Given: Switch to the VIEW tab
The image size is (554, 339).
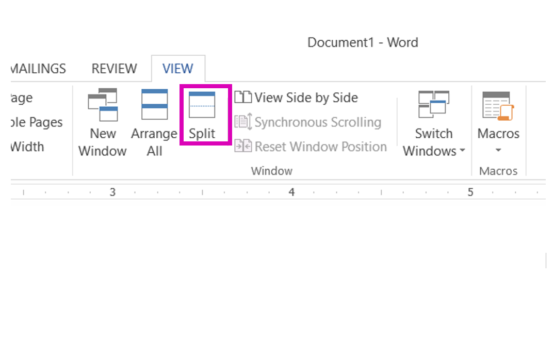Looking at the screenshot, I should (x=178, y=69).
